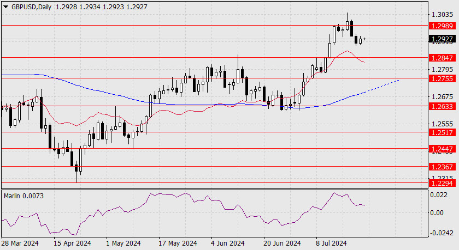459x250 pixels.
Task: Select the 28 Mar 2024 date label
Action: point(20,243)
